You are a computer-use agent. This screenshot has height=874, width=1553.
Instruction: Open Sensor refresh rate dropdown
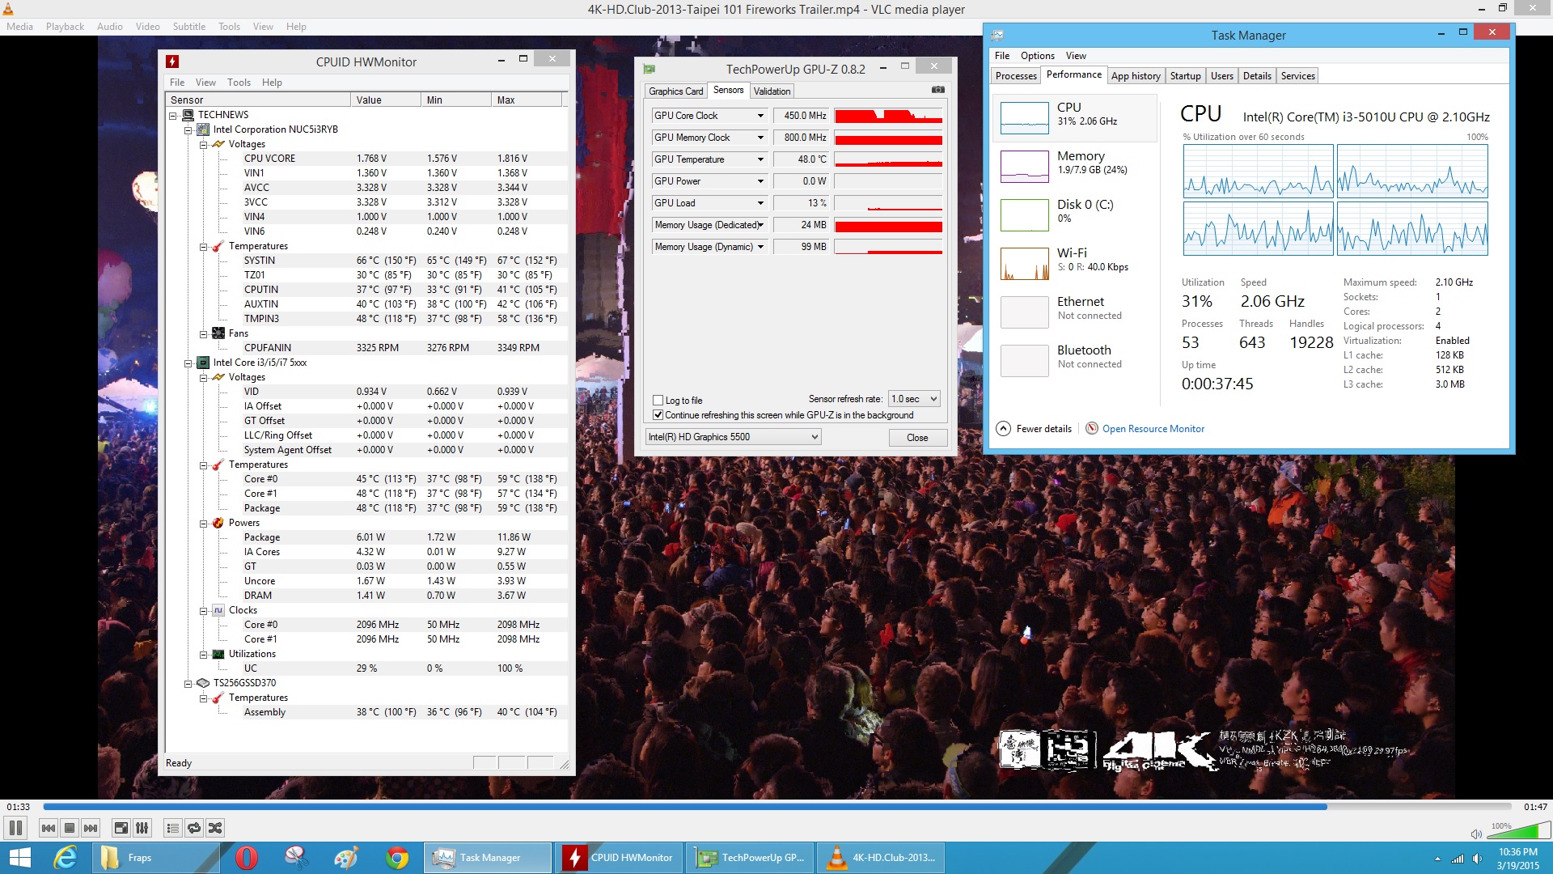point(914,399)
